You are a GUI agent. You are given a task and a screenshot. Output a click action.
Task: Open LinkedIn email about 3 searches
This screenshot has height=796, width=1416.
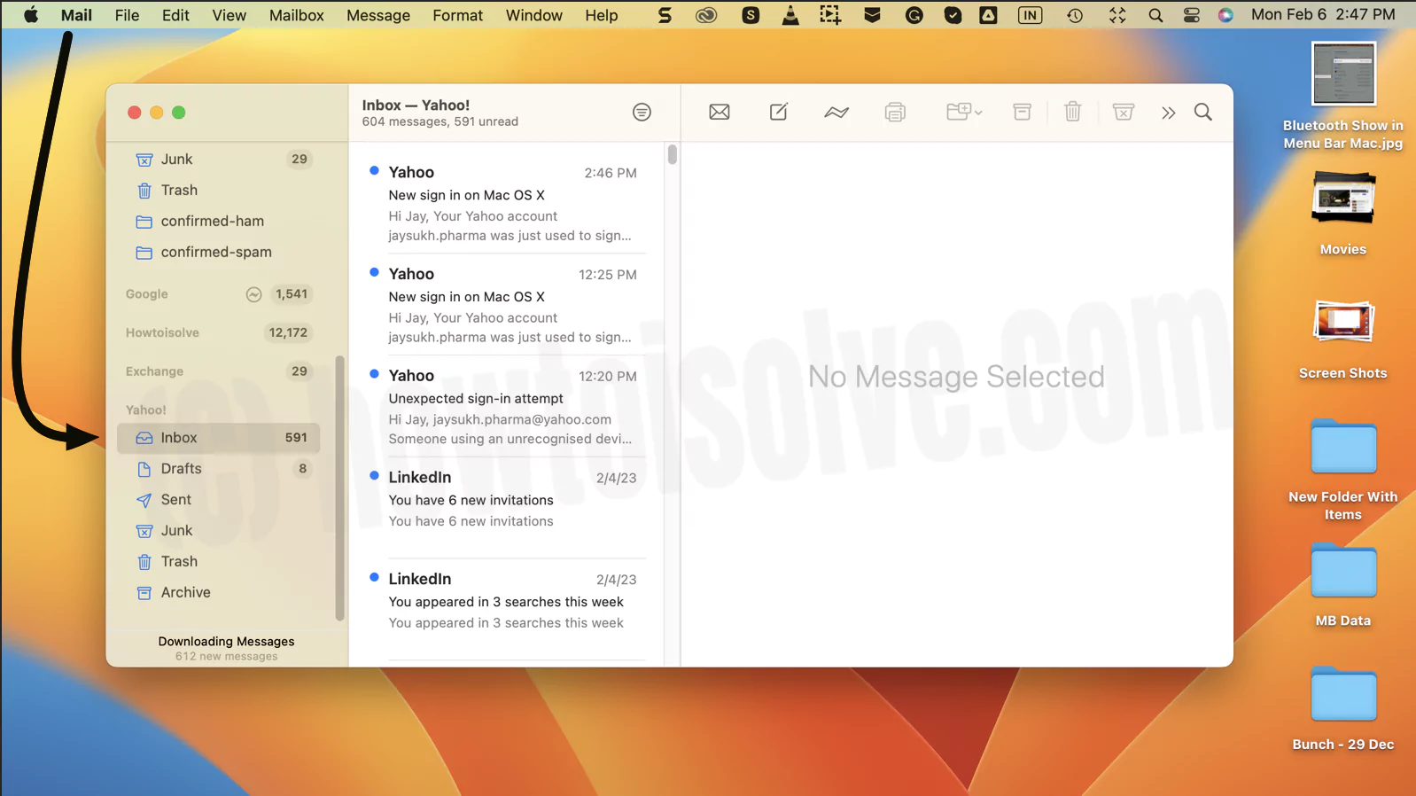pos(508,610)
